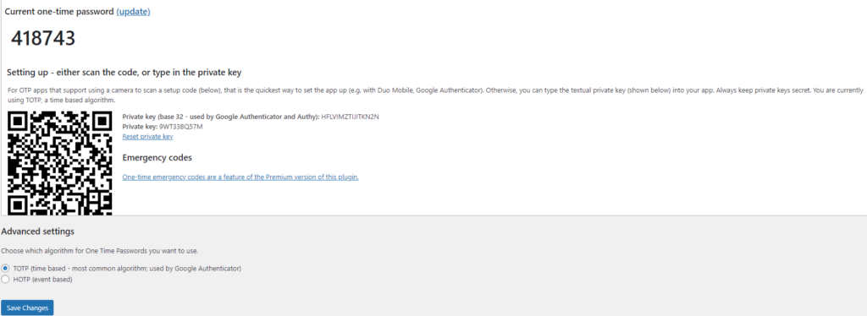Click the (update) link beside current password
This screenshot has width=867, height=316.
(x=133, y=11)
